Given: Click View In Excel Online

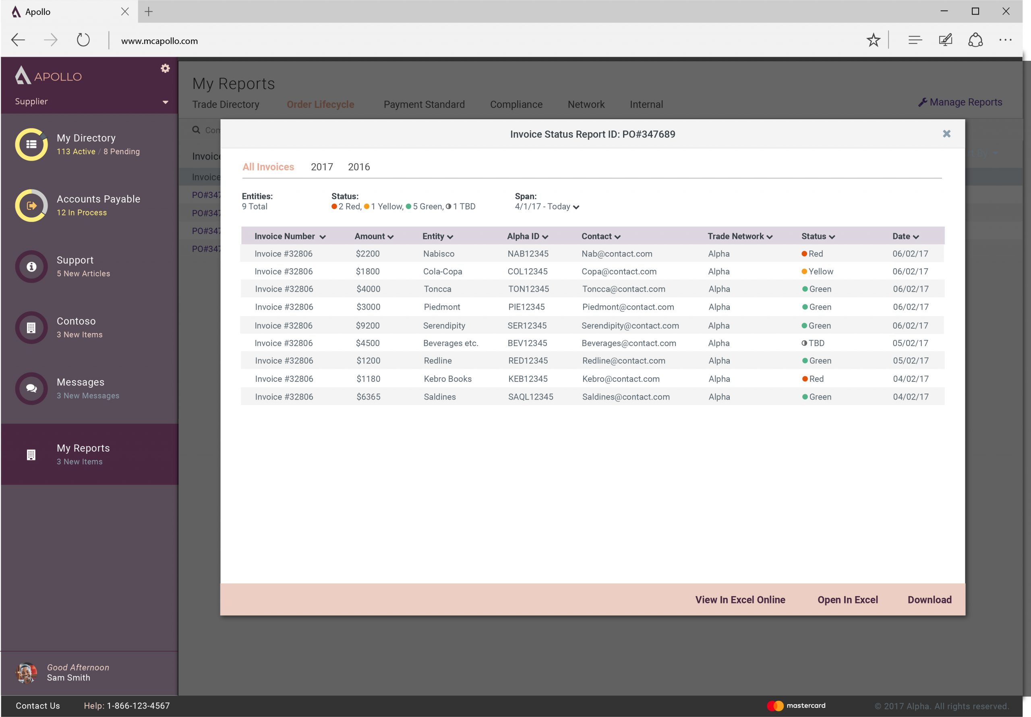Looking at the screenshot, I should (739, 600).
